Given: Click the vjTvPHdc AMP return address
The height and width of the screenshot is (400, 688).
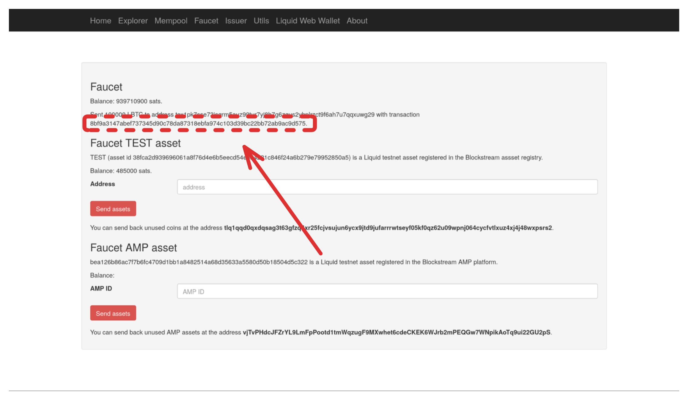Looking at the screenshot, I should click(396, 332).
